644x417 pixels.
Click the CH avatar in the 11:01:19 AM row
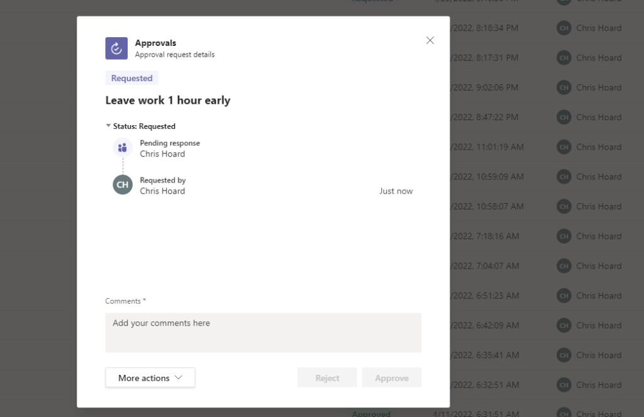tap(564, 147)
